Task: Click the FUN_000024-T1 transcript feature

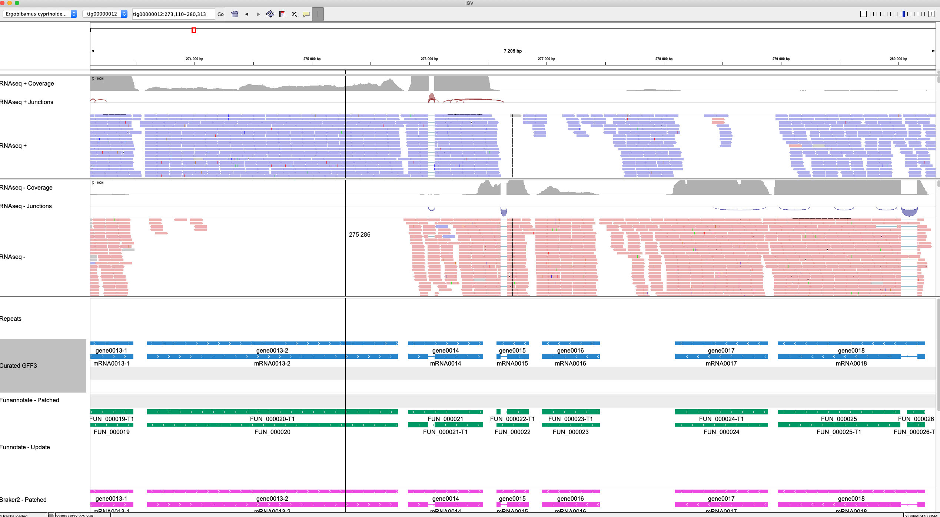Action: click(721, 412)
